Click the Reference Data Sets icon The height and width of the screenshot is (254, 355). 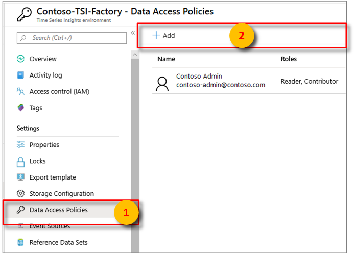coord(21,243)
